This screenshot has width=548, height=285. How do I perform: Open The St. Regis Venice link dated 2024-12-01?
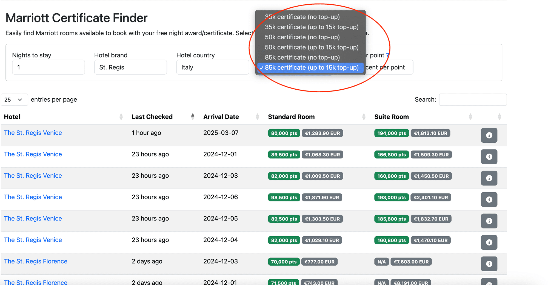pyautogui.click(x=33, y=154)
